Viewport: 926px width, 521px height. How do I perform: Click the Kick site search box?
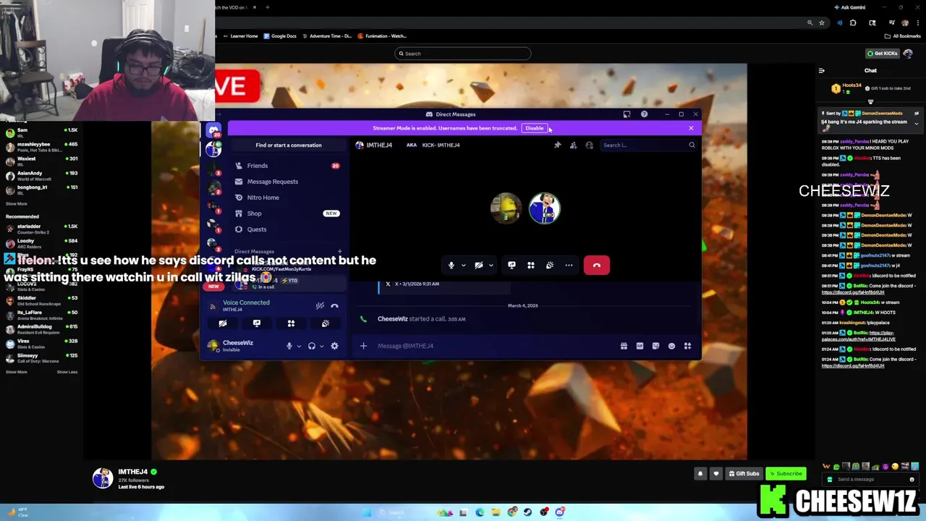click(x=463, y=54)
